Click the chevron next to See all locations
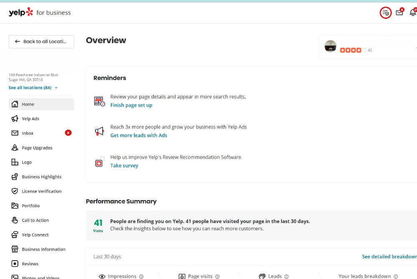Image resolution: width=417 pixels, height=279 pixels. (x=56, y=88)
